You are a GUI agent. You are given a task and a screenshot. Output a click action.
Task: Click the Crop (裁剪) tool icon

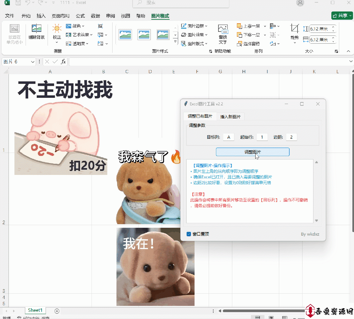pos(294,30)
